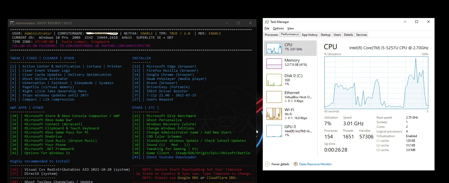Click the CPU utilization graph area
Viewport: 449px width, 183px height.
click(376, 83)
